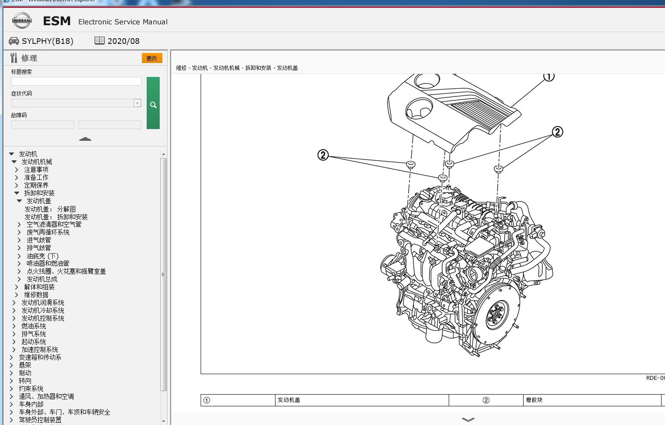Image resolution: width=665 pixels, height=425 pixels.
Task: Expand 点火线圈、火花塞和摇臂室盖 node
Action: point(19,271)
